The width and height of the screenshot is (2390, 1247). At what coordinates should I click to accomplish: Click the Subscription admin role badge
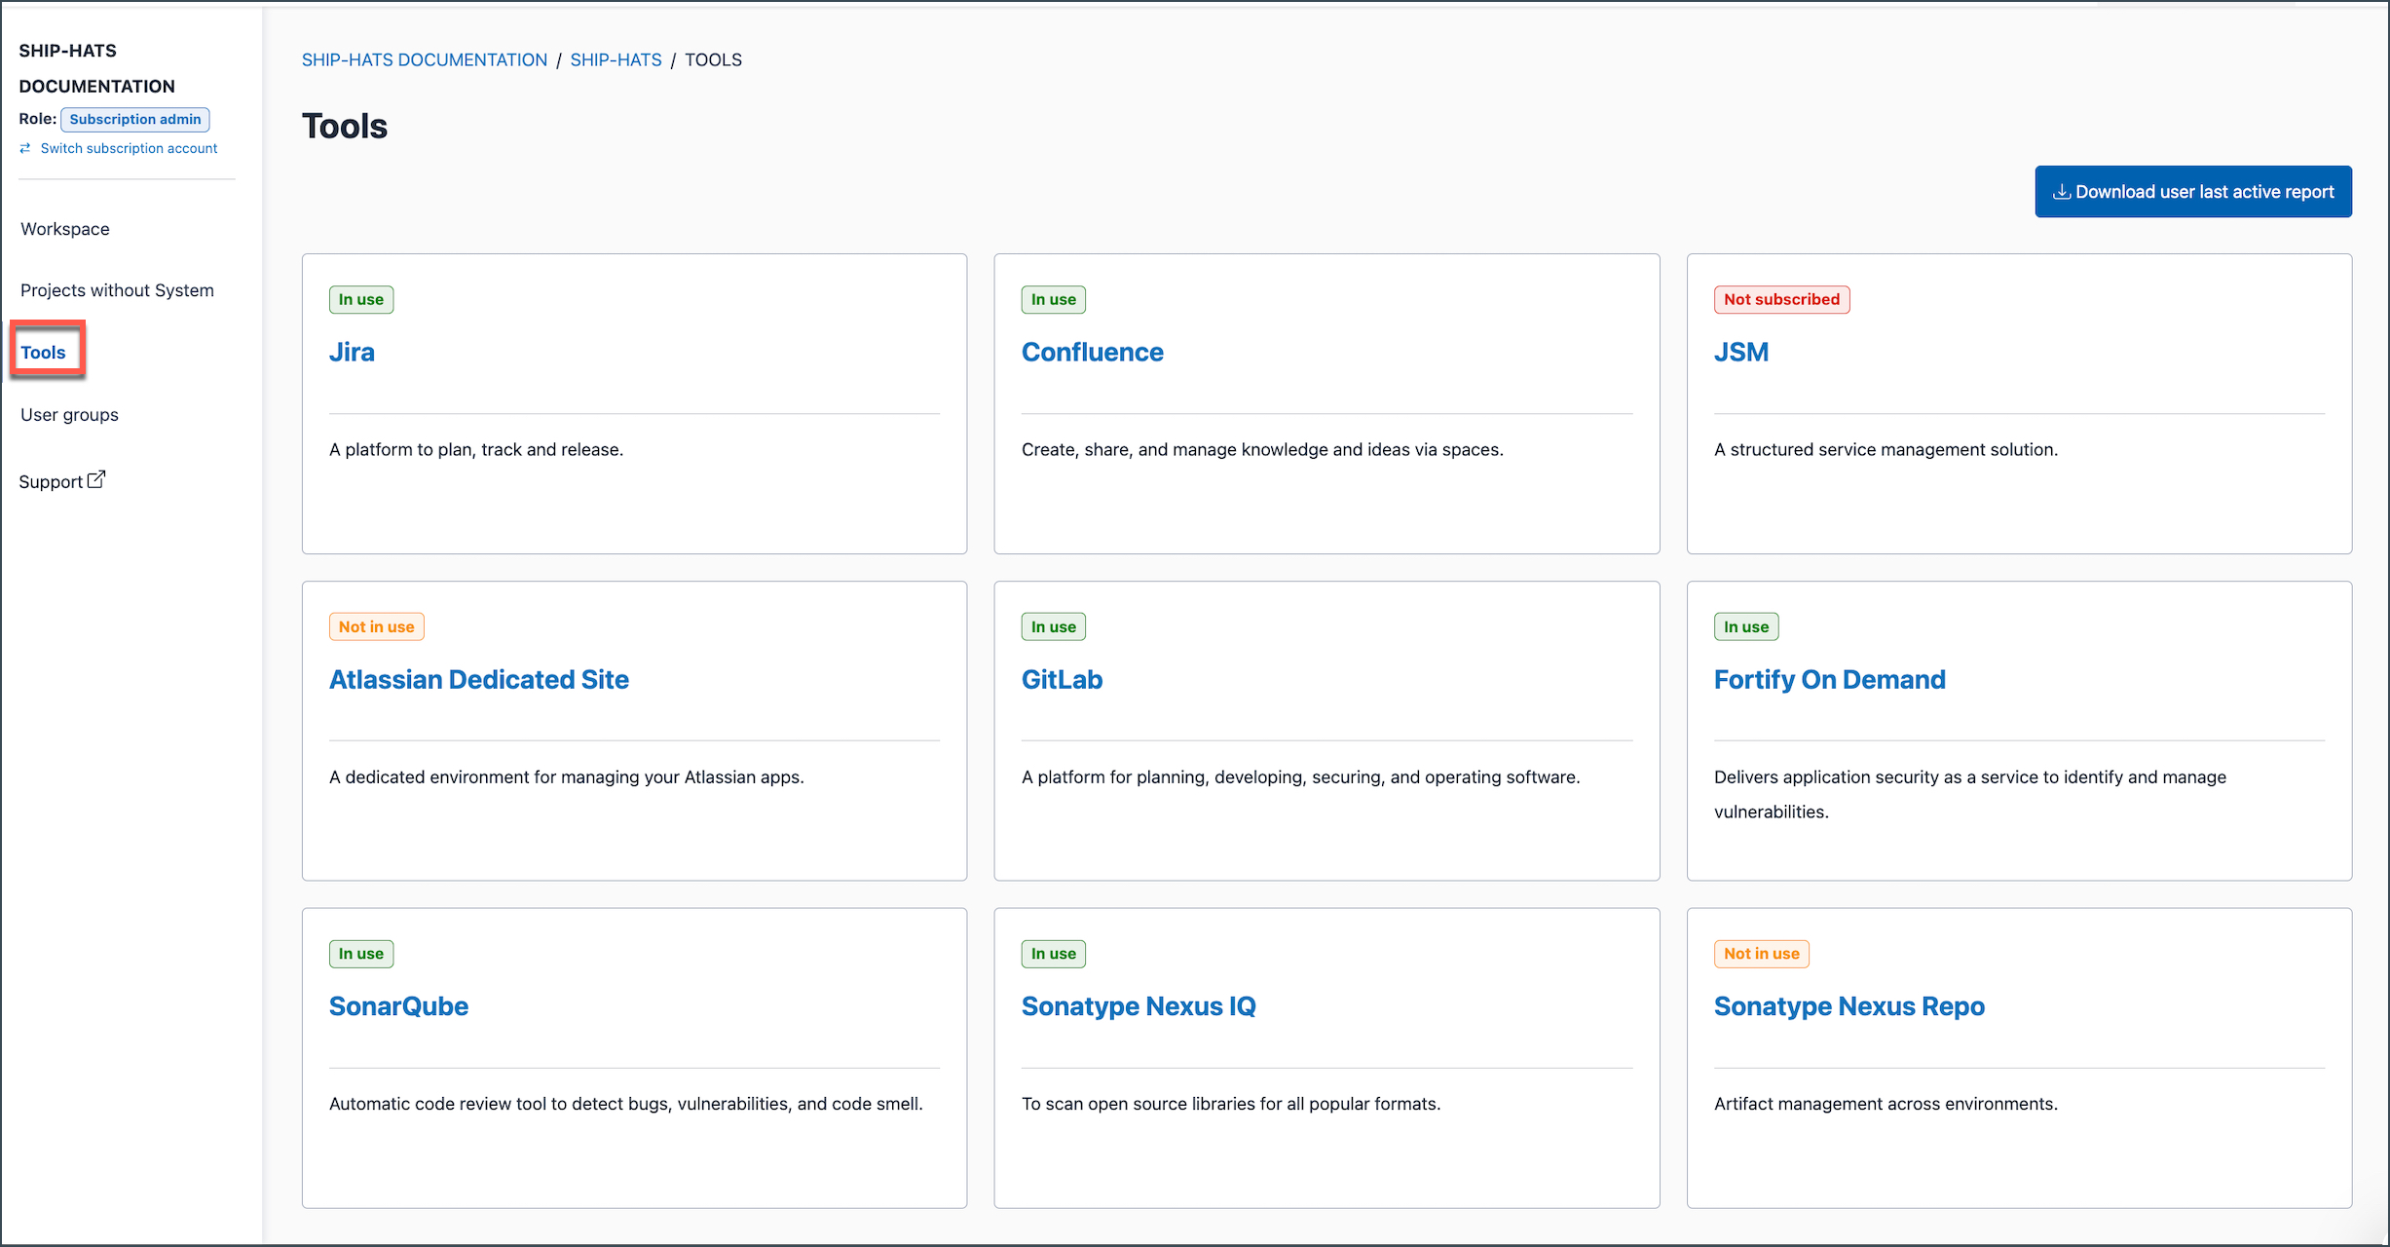click(x=135, y=119)
